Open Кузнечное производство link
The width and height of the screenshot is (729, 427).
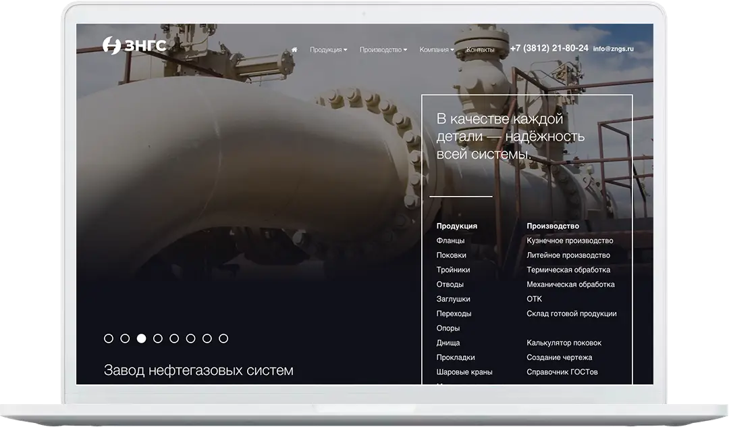pyautogui.click(x=570, y=241)
